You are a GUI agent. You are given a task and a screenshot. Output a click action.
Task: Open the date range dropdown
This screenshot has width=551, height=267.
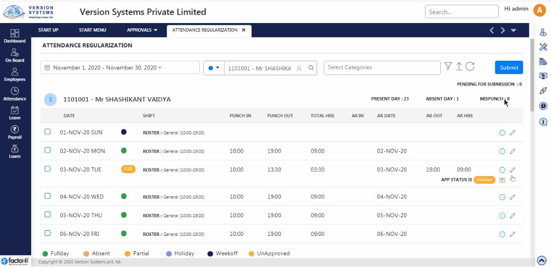pyautogui.click(x=120, y=67)
